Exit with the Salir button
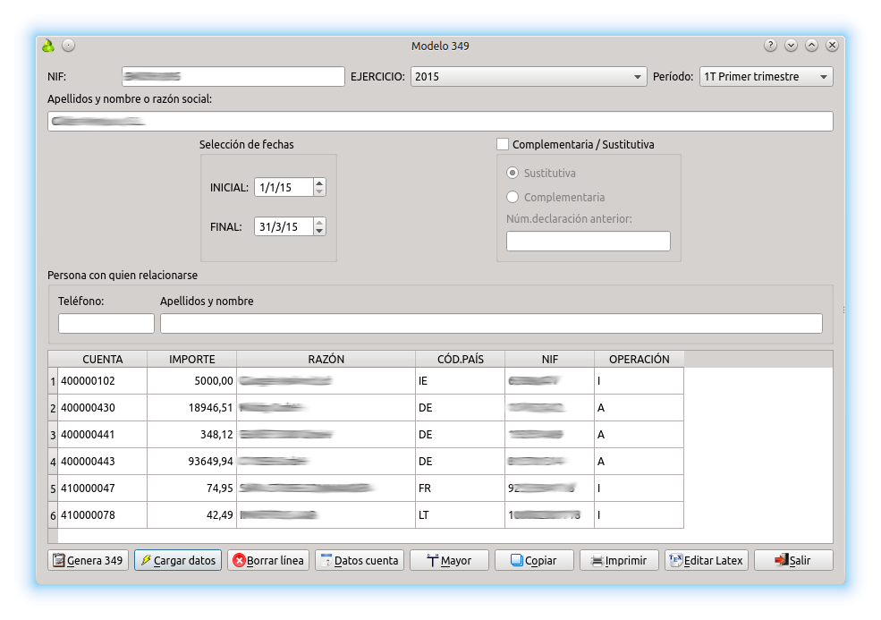The image size is (881, 620). click(x=793, y=560)
